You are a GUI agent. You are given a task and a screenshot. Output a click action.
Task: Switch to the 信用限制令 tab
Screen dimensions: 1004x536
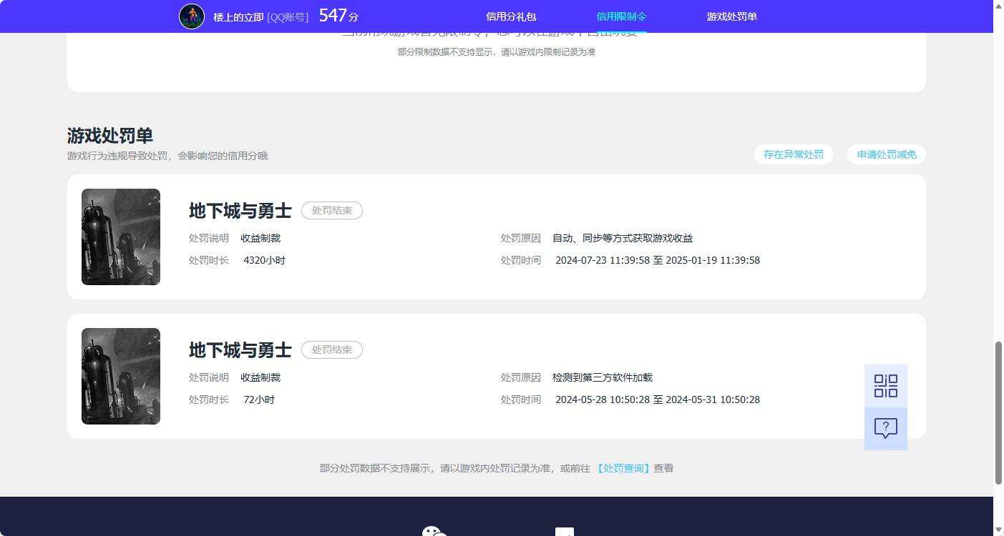[621, 16]
